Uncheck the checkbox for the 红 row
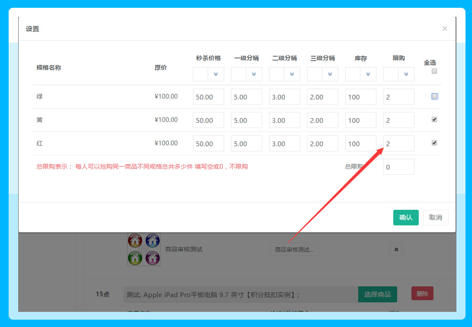 point(434,143)
